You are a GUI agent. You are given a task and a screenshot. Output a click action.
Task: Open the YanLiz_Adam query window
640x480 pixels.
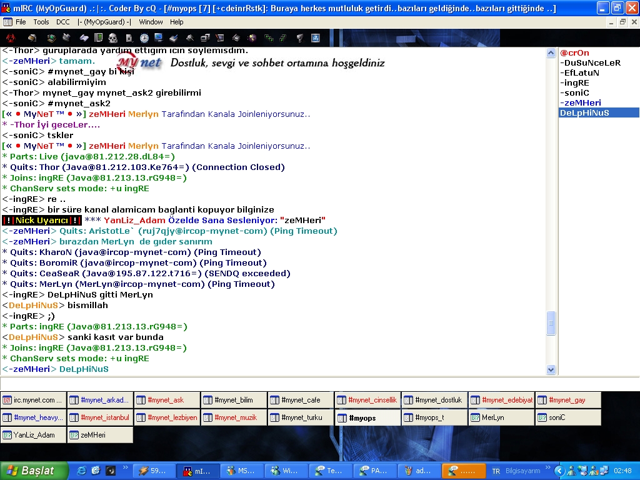click(x=34, y=435)
